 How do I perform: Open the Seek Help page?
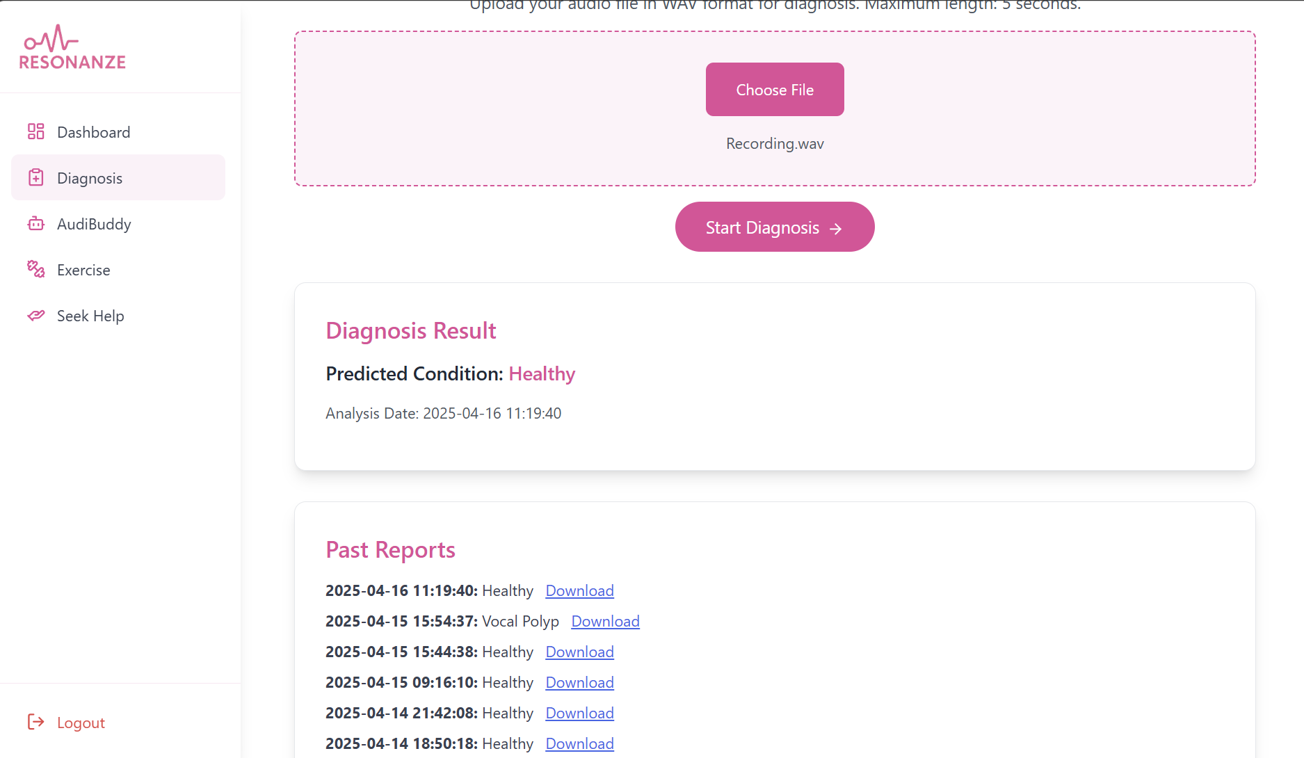118,316
